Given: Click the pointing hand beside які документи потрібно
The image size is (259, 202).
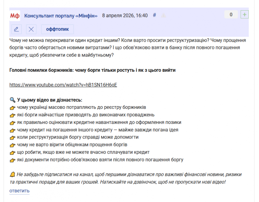Looking at the screenshot, I should click(13, 160).
